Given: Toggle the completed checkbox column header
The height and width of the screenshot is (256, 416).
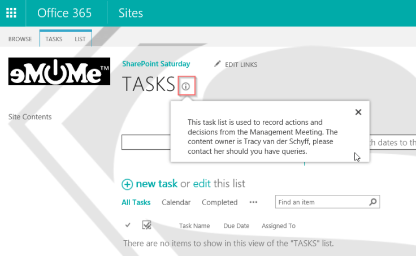Looking at the screenshot, I should click(146, 225).
